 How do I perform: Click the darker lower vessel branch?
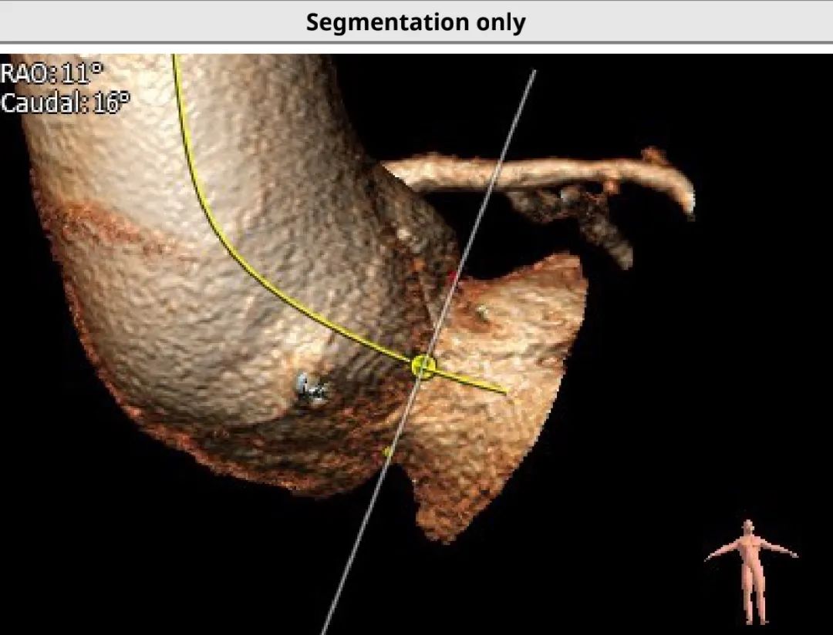point(602,227)
